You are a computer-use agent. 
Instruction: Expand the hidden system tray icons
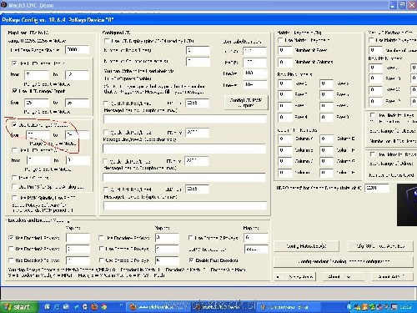coord(349,307)
